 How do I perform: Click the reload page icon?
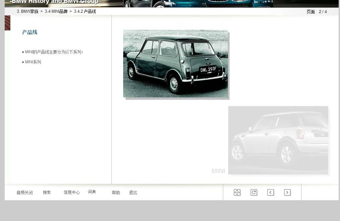[x=254, y=193]
